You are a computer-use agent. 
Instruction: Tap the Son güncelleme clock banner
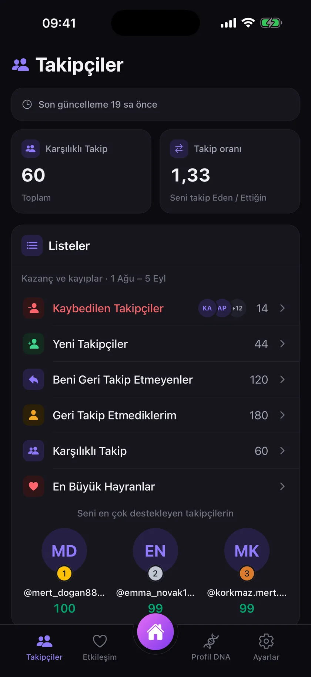pyautogui.click(x=155, y=104)
